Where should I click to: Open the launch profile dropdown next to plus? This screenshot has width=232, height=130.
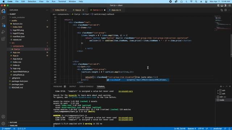point(223,86)
